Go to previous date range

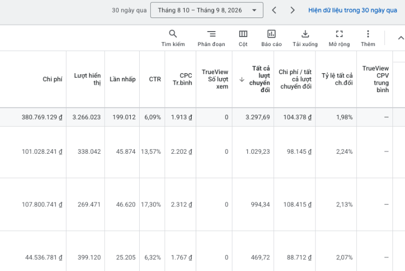[x=274, y=11]
